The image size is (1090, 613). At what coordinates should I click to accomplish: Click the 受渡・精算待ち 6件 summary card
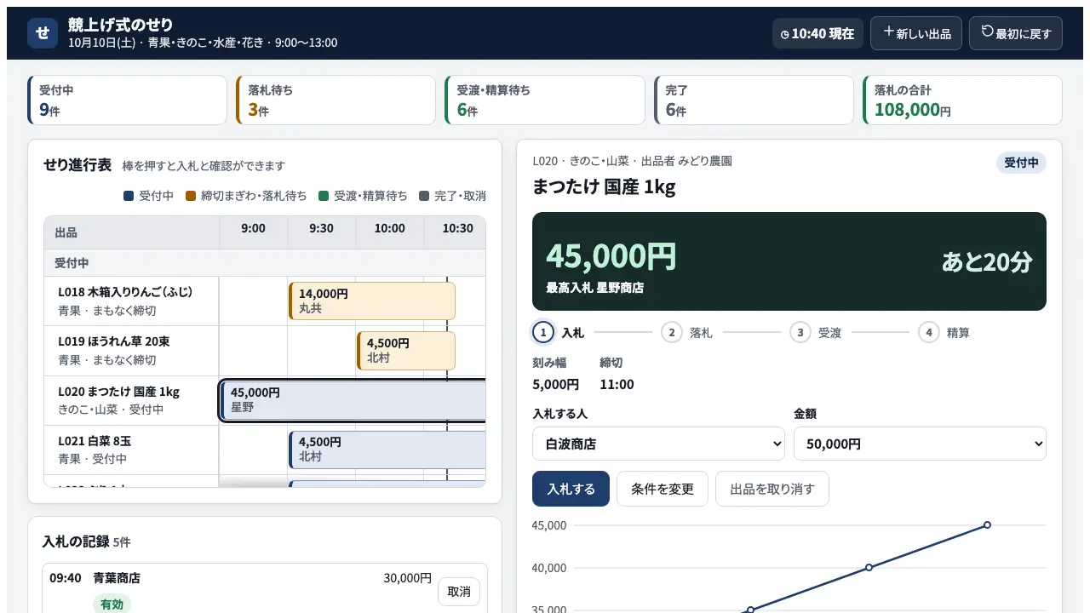[545, 100]
